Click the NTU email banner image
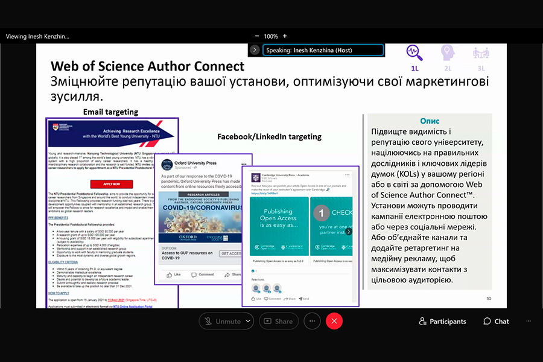 click(111, 133)
